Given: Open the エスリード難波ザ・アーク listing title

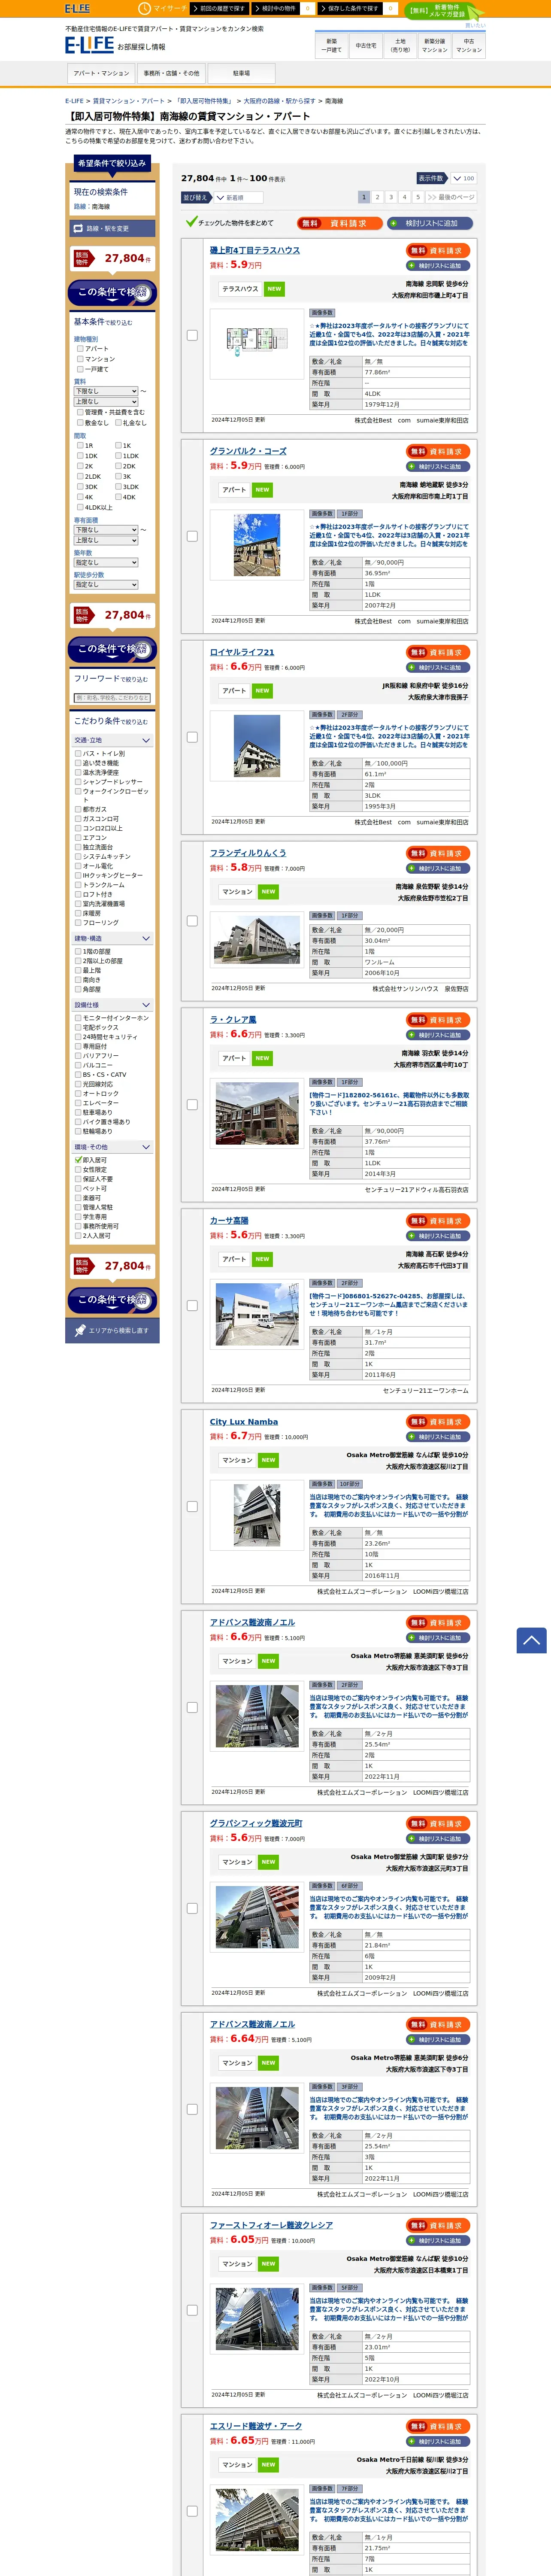Looking at the screenshot, I should pos(256,2426).
